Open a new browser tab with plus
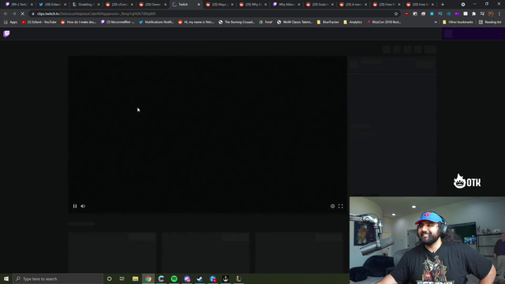 click(x=442, y=5)
